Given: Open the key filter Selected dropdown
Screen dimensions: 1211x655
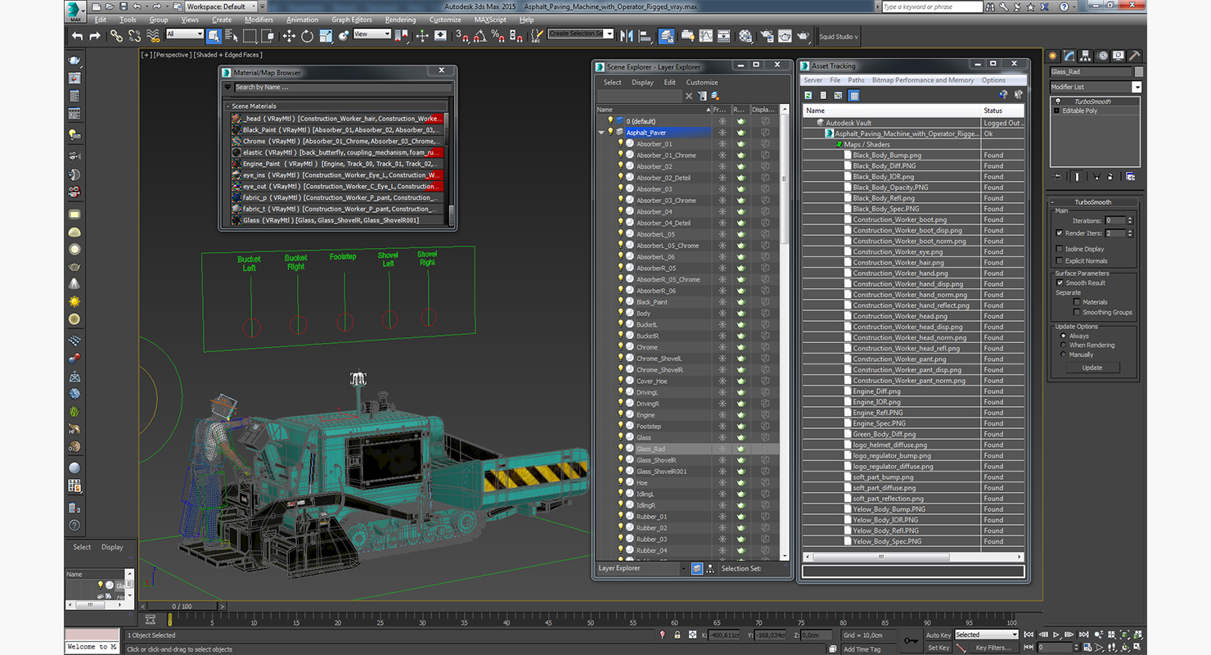Looking at the screenshot, I should pos(986,635).
